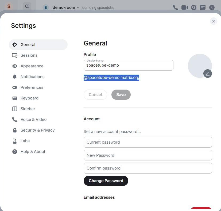This screenshot has width=221, height=211.
Task: Click the Keyboard icon in sidebar
Action: 15,98
